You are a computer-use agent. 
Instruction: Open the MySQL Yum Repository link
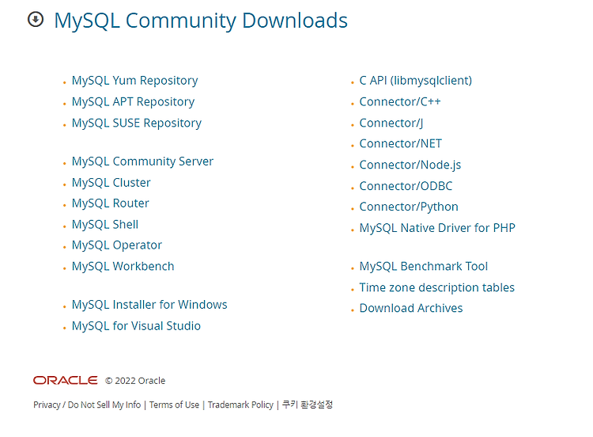click(x=134, y=81)
